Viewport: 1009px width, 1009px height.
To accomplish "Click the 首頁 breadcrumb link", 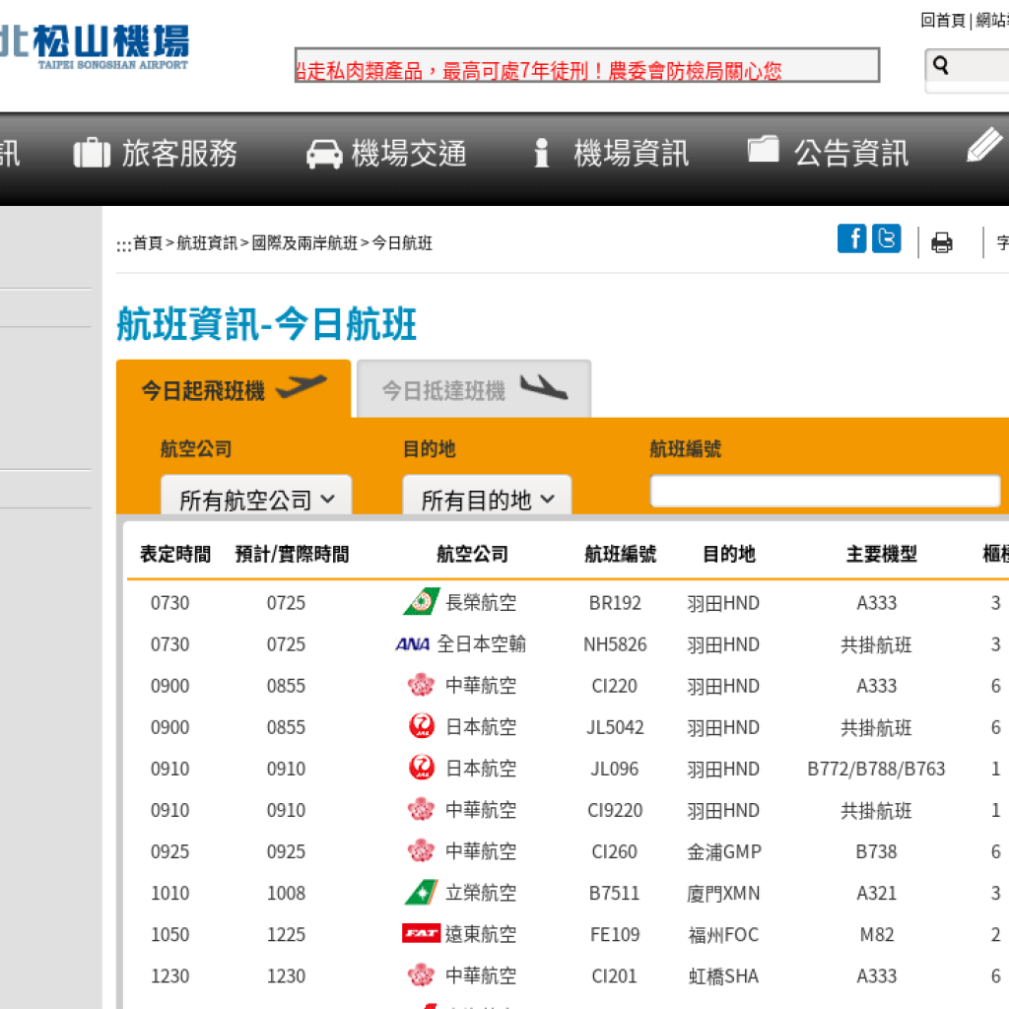I will coord(148,243).
